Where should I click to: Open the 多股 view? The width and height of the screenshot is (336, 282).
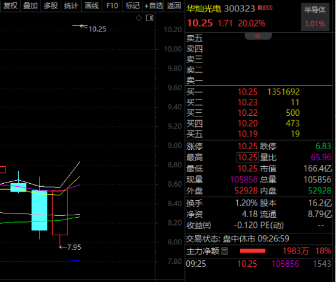point(51,5)
